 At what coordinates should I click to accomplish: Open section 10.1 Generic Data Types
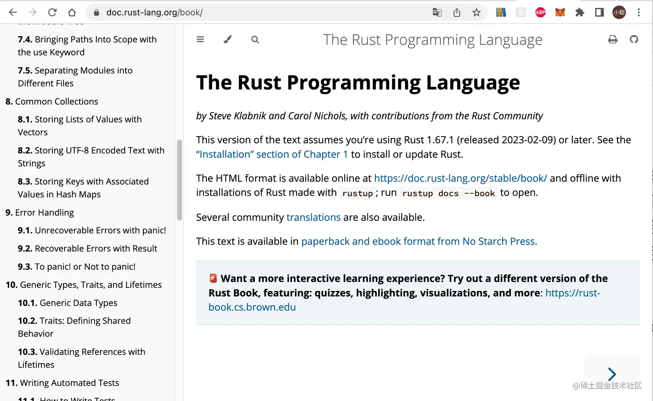68,303
